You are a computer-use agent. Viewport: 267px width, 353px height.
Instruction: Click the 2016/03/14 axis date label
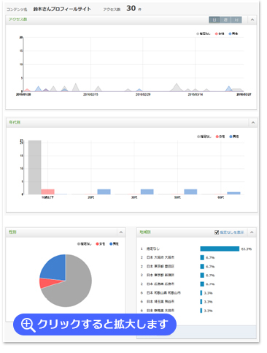pyautogui.click(x=196, y=94)
